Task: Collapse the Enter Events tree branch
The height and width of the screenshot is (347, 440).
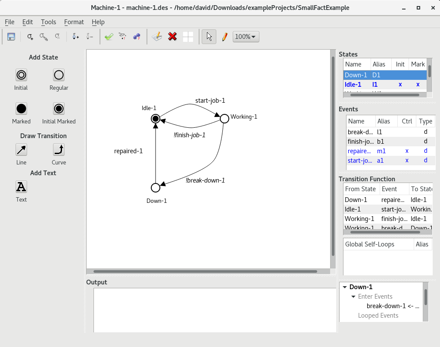Action: point(353,297)
